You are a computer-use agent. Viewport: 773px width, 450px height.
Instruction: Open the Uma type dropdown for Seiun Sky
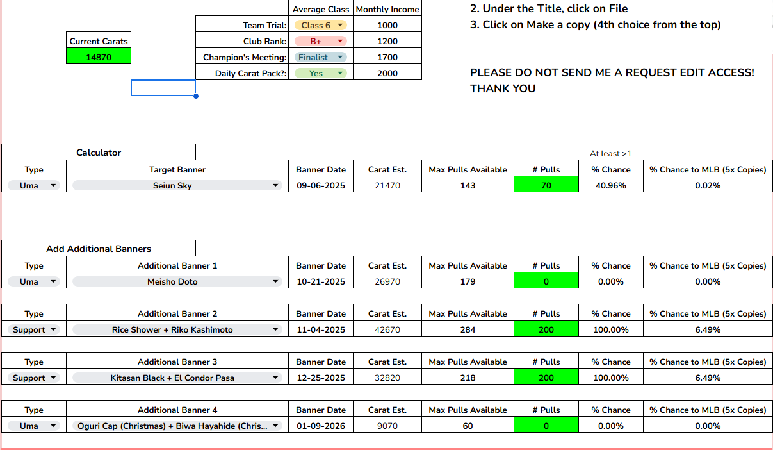(33, 185)
